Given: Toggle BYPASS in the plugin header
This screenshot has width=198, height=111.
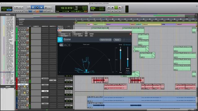Looking at the screenshot, I should pyautogui.click(x=92, y=34).
